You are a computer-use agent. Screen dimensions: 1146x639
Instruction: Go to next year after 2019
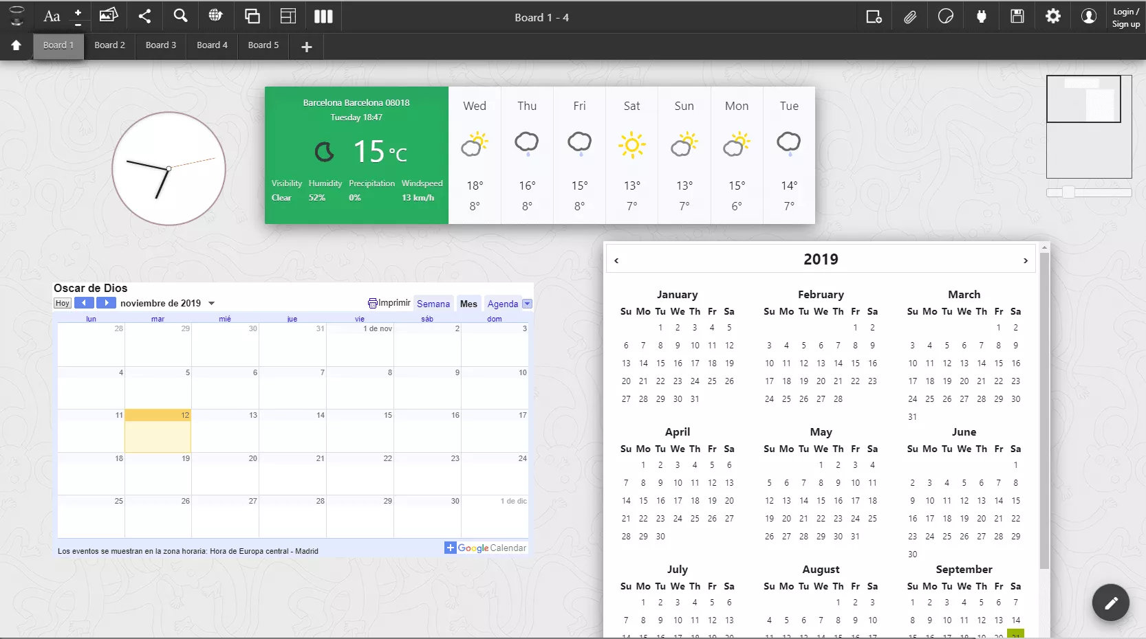1025,260
